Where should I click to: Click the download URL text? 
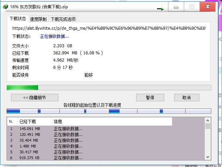coord(109,28)
